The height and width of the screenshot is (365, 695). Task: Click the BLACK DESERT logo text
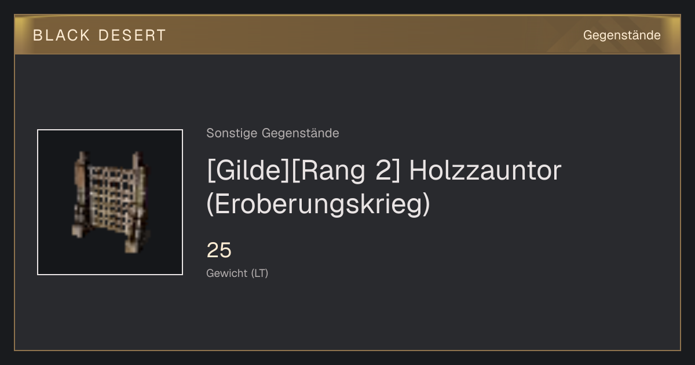pyautogui.click(x=100, y=35)
